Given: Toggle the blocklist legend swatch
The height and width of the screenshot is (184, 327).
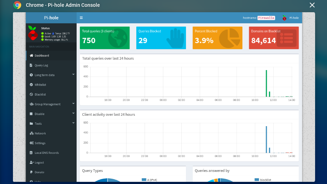Looking at the screenshot, I should 257,179.
